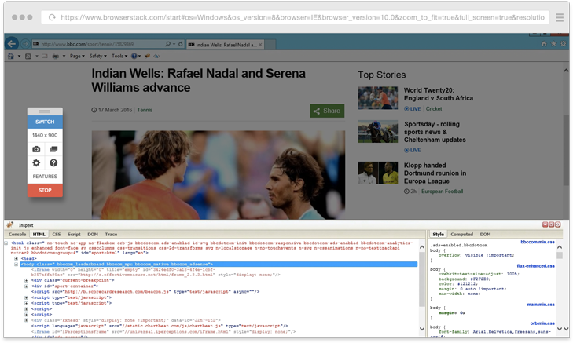Switch to Computed tab in side panel

461,234
